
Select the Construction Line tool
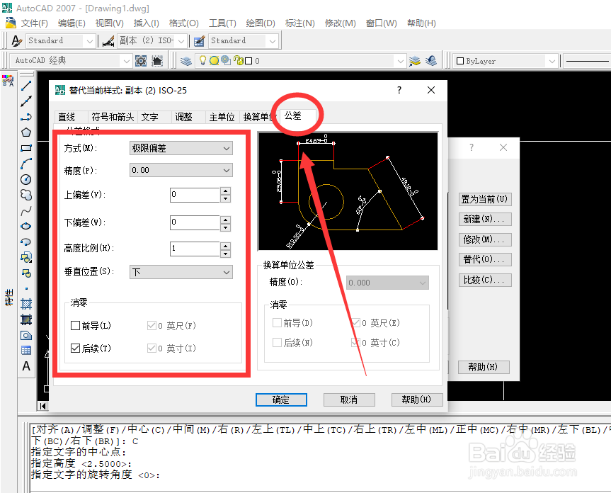point(26,101)
